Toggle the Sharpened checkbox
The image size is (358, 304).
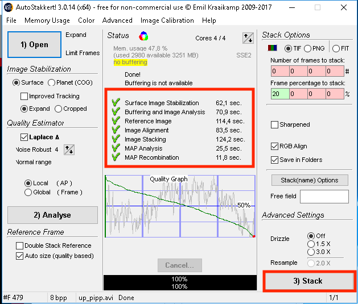tap(275, 124)
